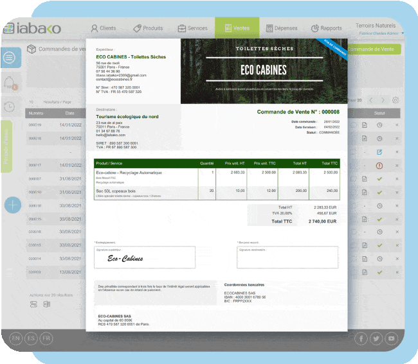Click the ECO CABINES forest banner image

coord(264,71)
